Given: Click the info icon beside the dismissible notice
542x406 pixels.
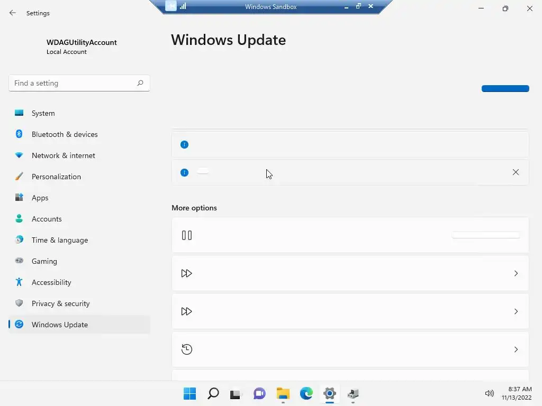Looking at the screenshot, I should (x=184, y=172).
